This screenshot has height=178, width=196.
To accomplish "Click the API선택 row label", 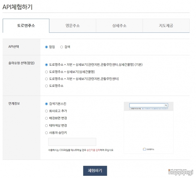I will point(14,47).
